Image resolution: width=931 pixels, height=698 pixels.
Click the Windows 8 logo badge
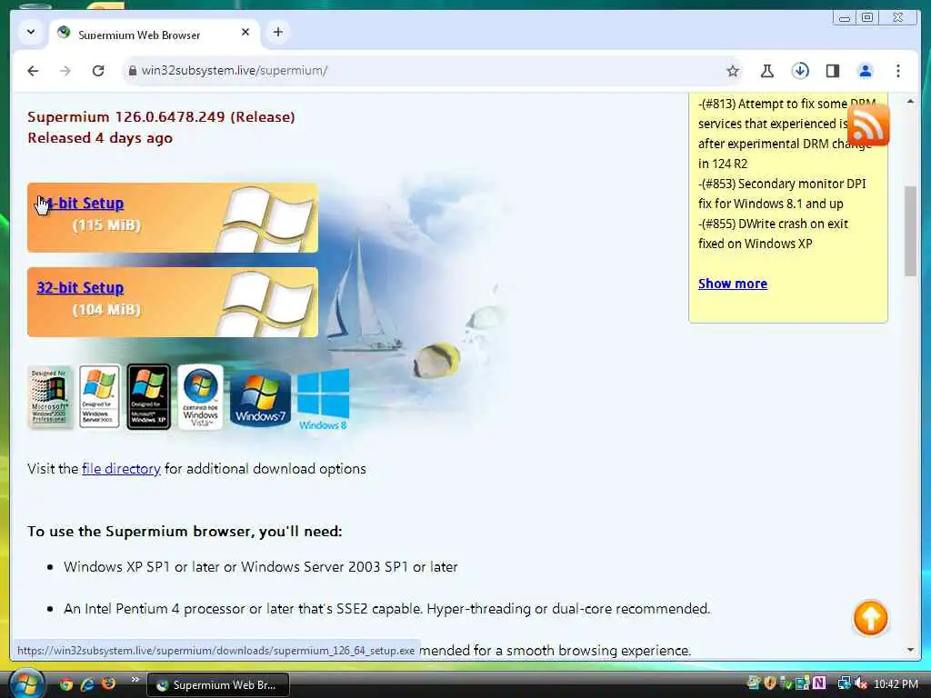point(323,399)
